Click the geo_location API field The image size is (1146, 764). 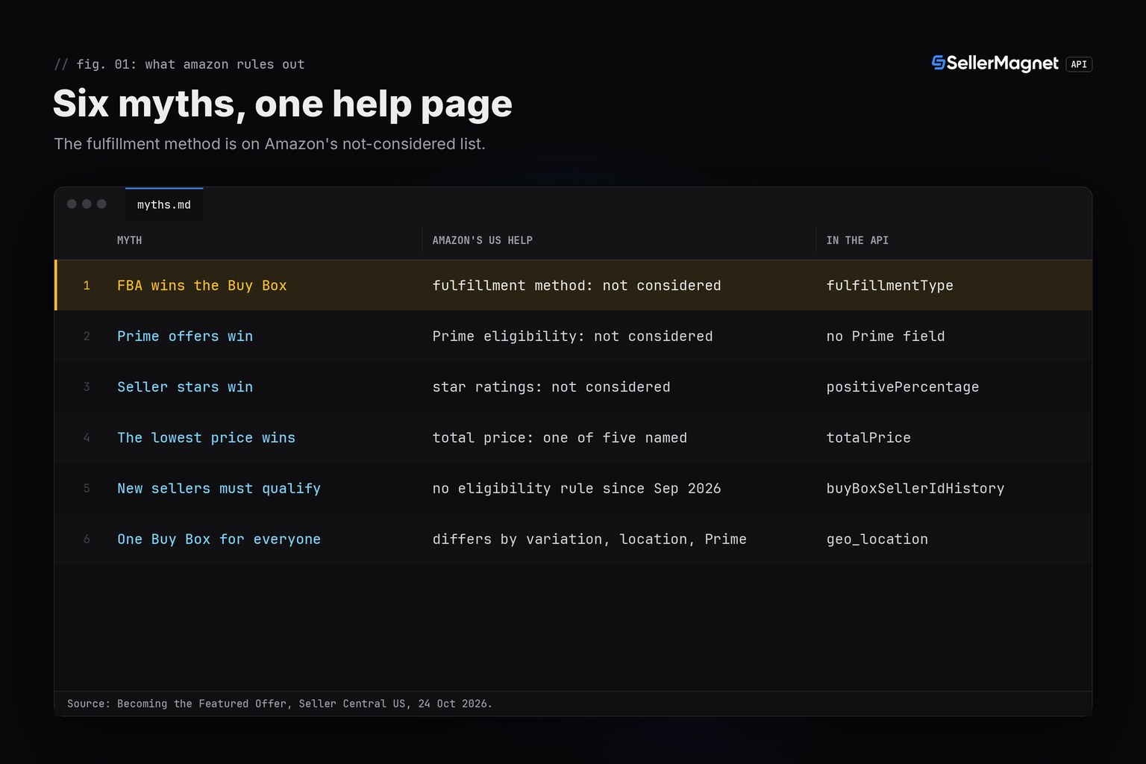(877, 539)
